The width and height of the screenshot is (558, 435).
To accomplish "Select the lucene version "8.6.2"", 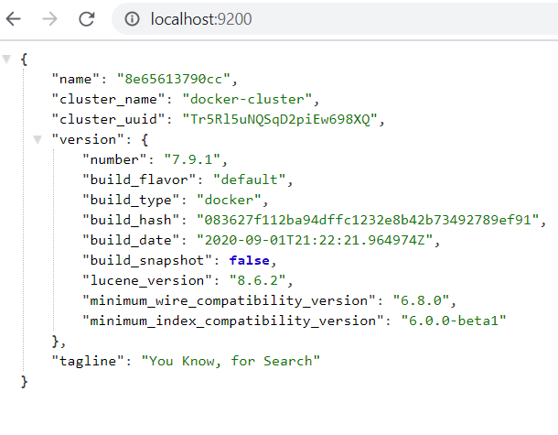I will (258, 280).
